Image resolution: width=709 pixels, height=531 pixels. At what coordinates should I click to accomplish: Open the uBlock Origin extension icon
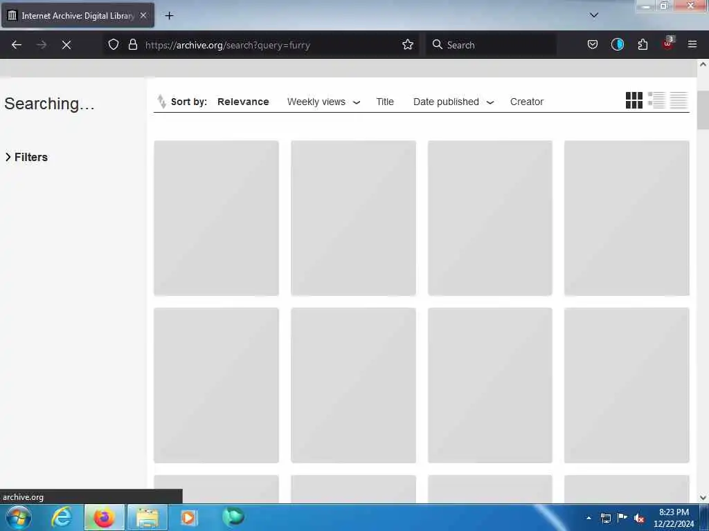point(668,44)
